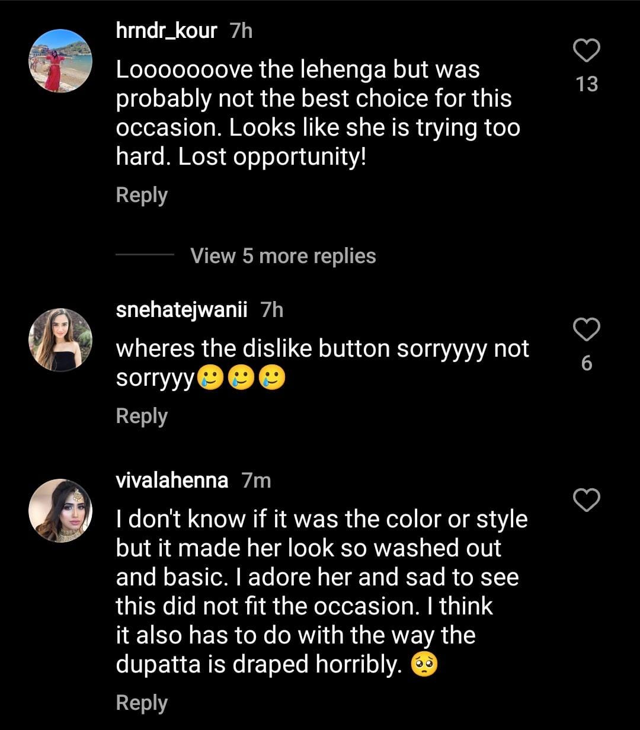Select the vivalahenna username

click(172, 481)
